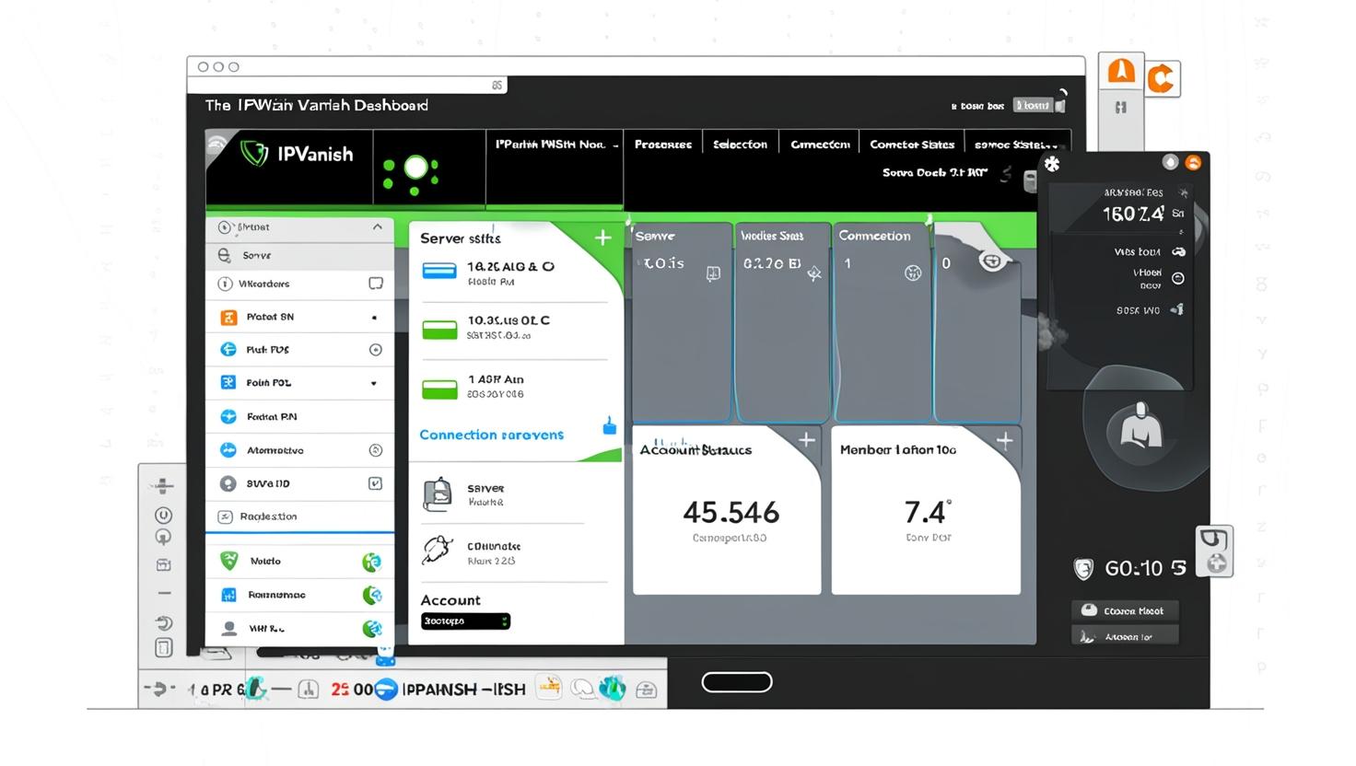Open the orange Protect SN sidebar icon

click(x=228, y=317)
